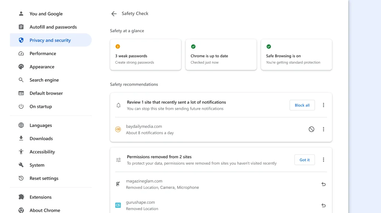Open Downloads settings page

coord(41,139)
